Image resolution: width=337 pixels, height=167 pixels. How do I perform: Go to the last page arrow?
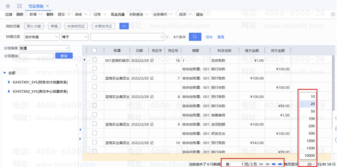click(x=280, y=164)
